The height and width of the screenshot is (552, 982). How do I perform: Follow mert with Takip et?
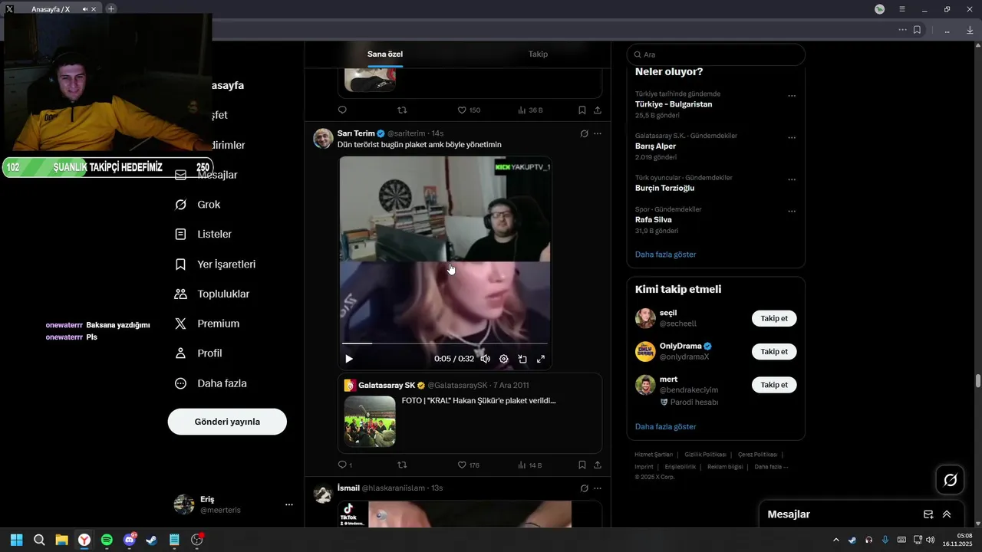click(x=774, y=385)
